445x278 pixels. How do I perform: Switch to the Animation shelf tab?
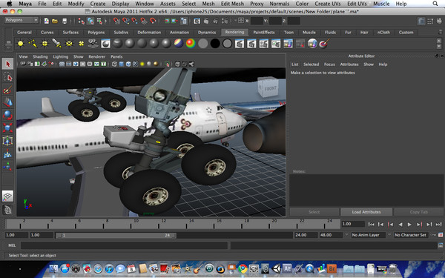179,33
